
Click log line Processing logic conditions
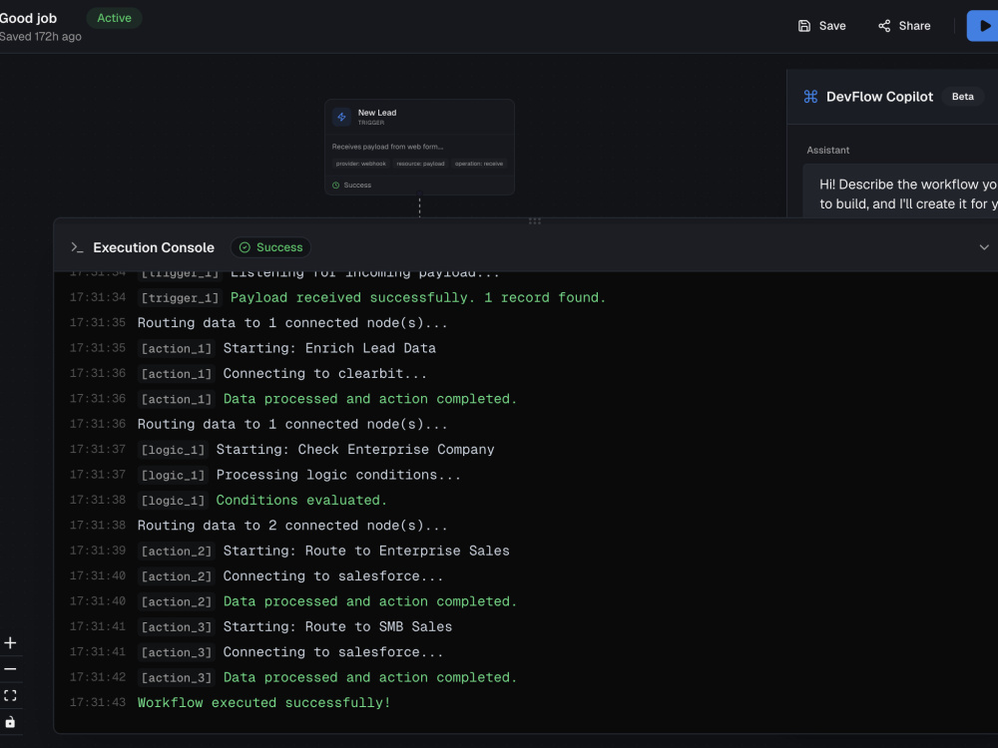coord(338,475)
